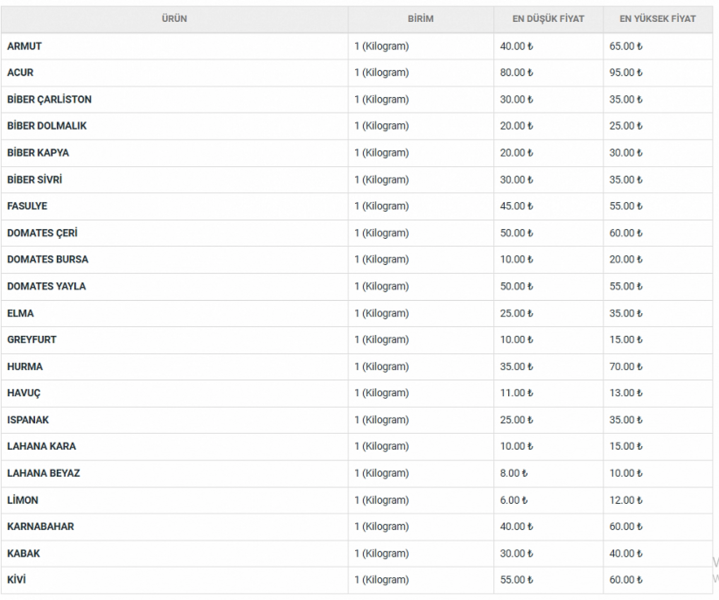The height and width of the screenshot is (600, 719).
Task: Select the ISPANAK row label
Action: pos(28,420)
